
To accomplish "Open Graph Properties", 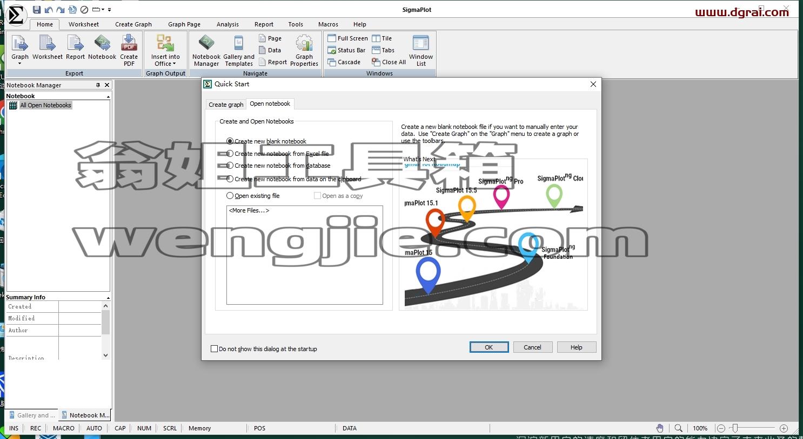I will [304, 50].
